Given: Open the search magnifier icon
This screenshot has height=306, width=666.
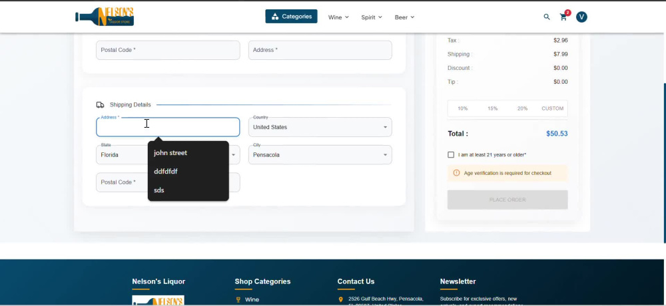Looking at the screenshot, I should pyautogui.click(x=547, y=17).
